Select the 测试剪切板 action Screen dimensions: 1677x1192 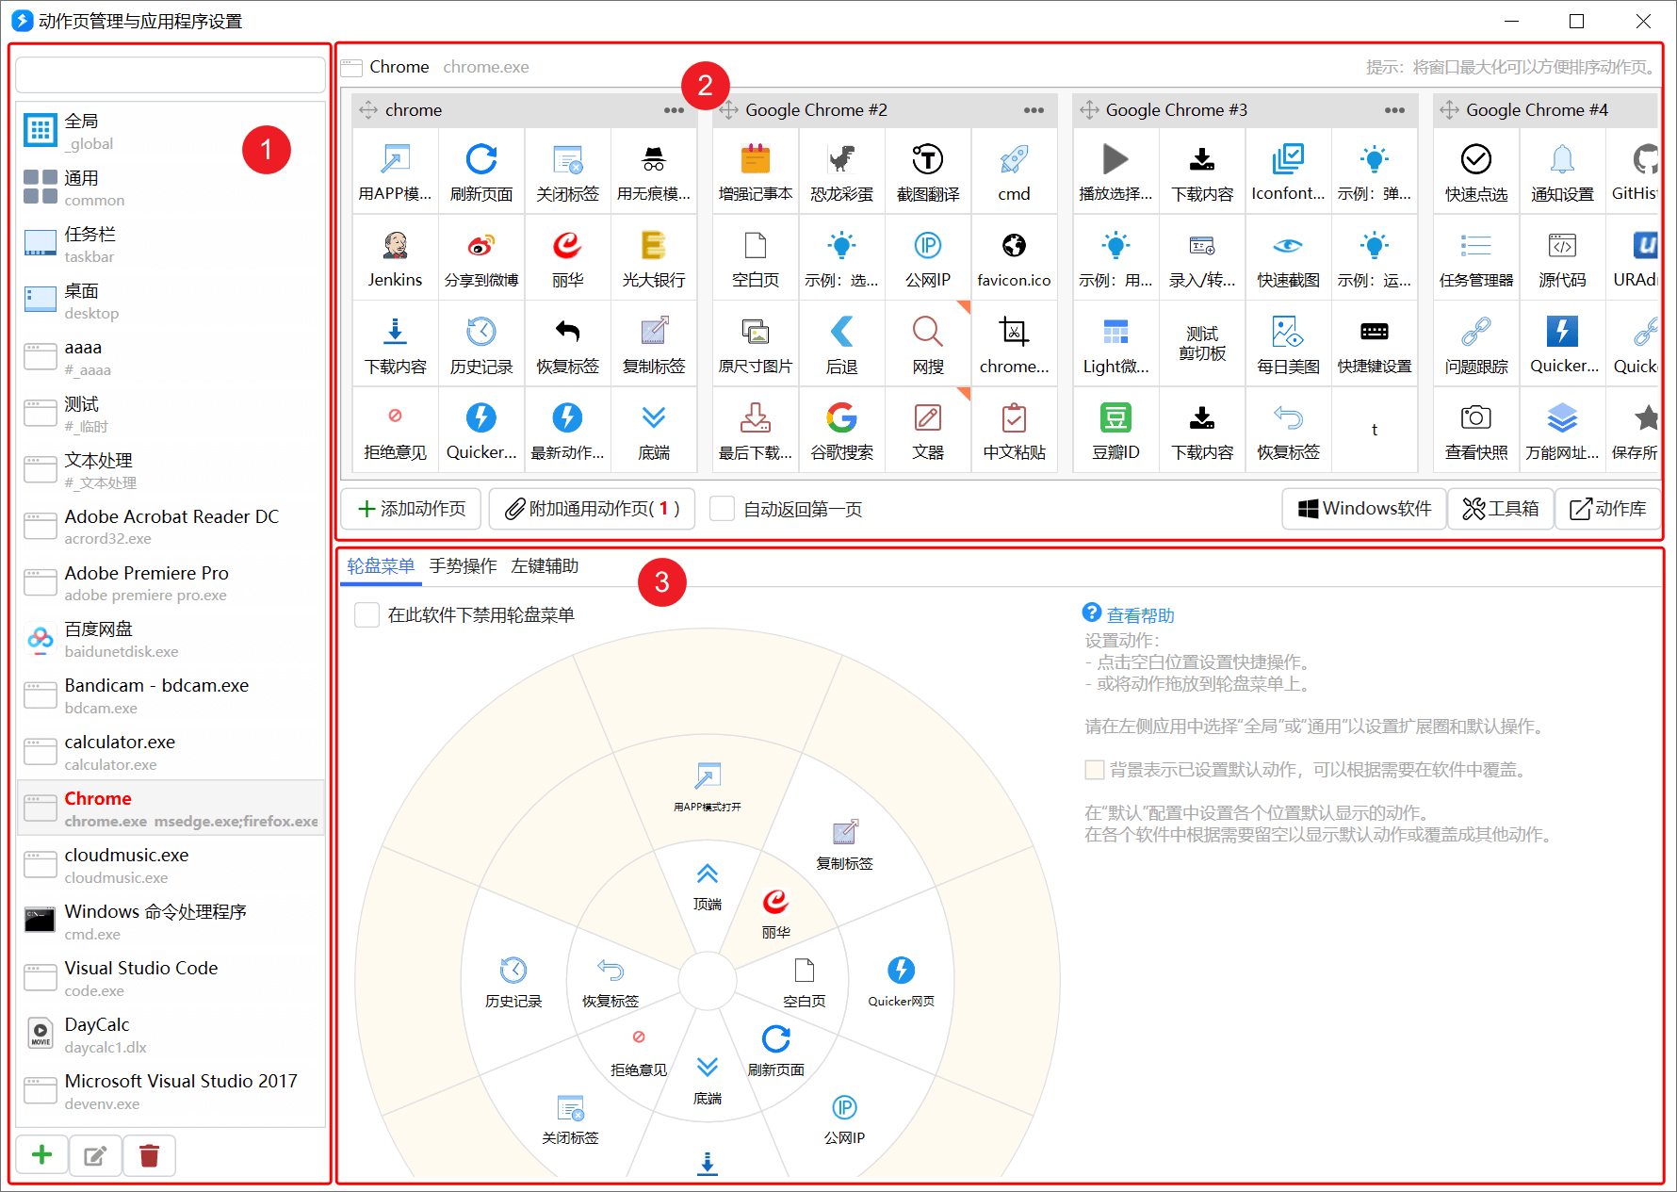click(x=1202, y=344)
